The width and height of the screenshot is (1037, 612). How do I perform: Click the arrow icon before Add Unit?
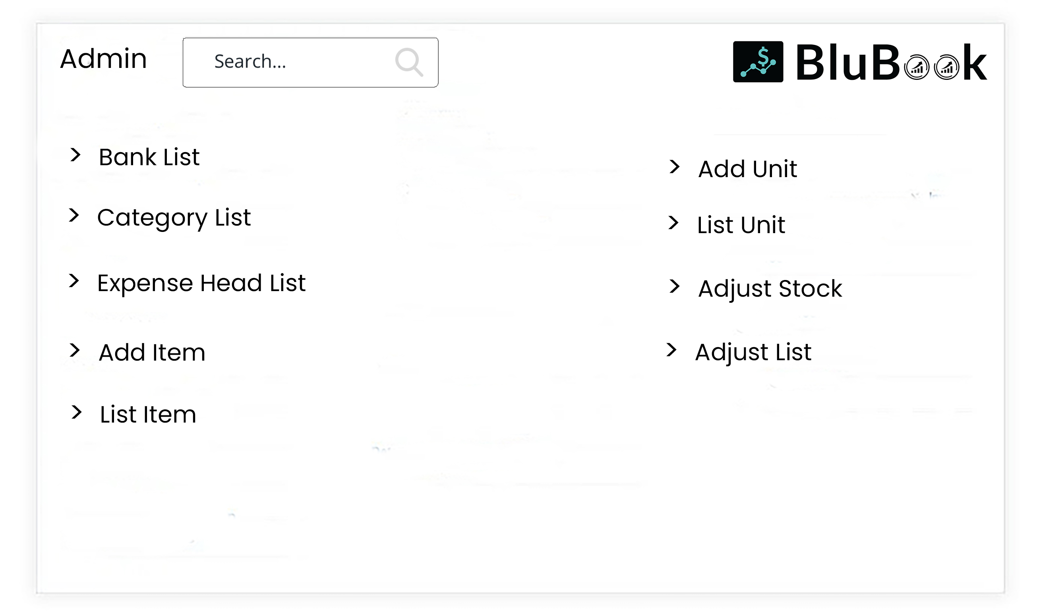[x=674, y=167]
